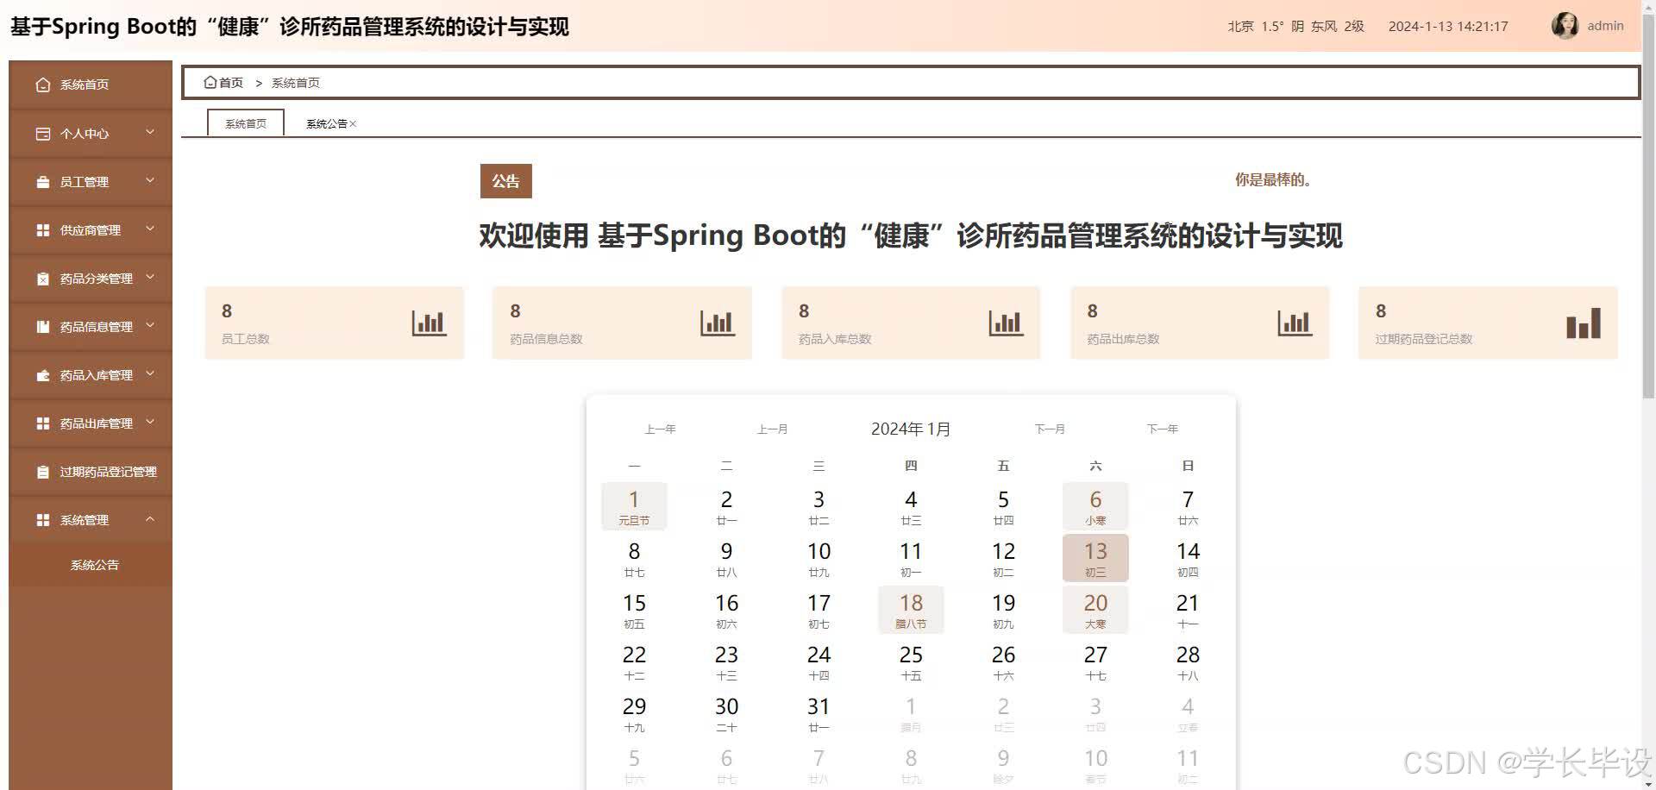Open 过期药品登记管理 in the sidebar
This screenshot has width=1656, height=790.
coord(91,472)
